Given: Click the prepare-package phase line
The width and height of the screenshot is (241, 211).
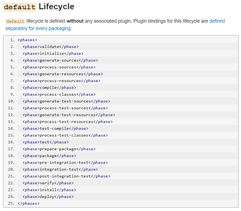Looking at the screenshot, I should [x=127, y=149].
